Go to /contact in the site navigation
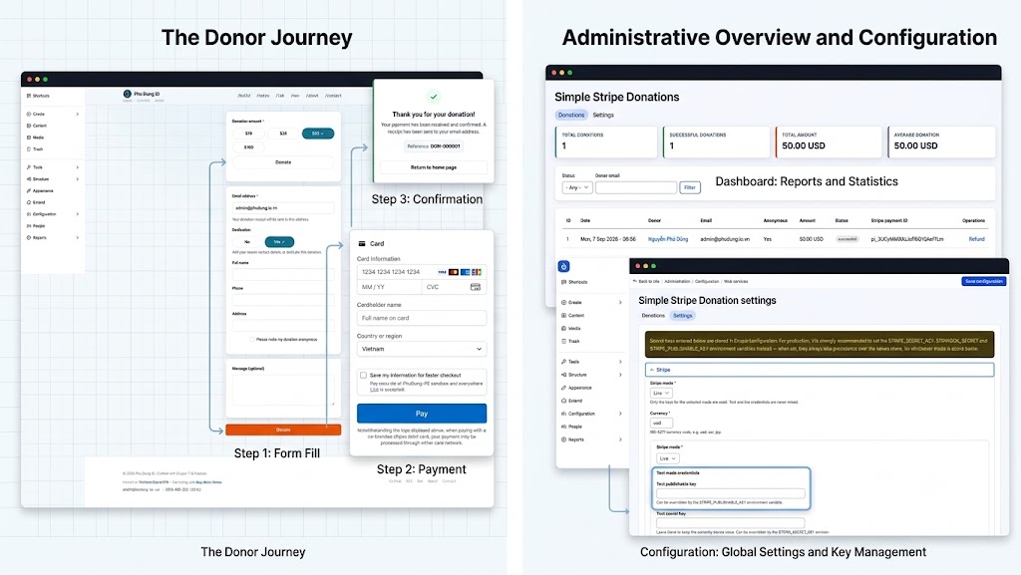Viewport: 1021px width, 575px height. [x=333, y=96]
